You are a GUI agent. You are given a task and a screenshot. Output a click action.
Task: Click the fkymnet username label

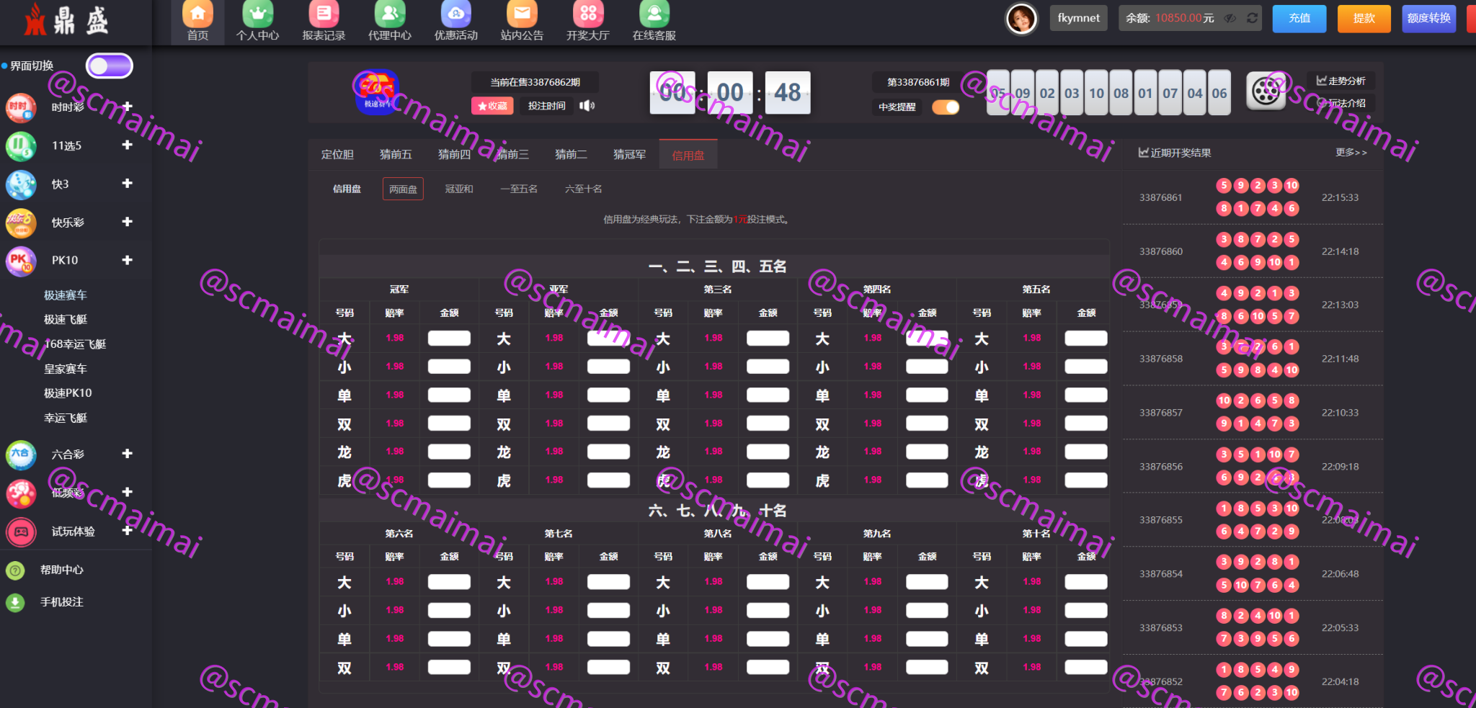coord(1079,18)
